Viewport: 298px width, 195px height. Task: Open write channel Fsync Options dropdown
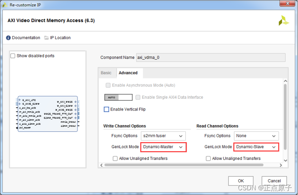163,136
